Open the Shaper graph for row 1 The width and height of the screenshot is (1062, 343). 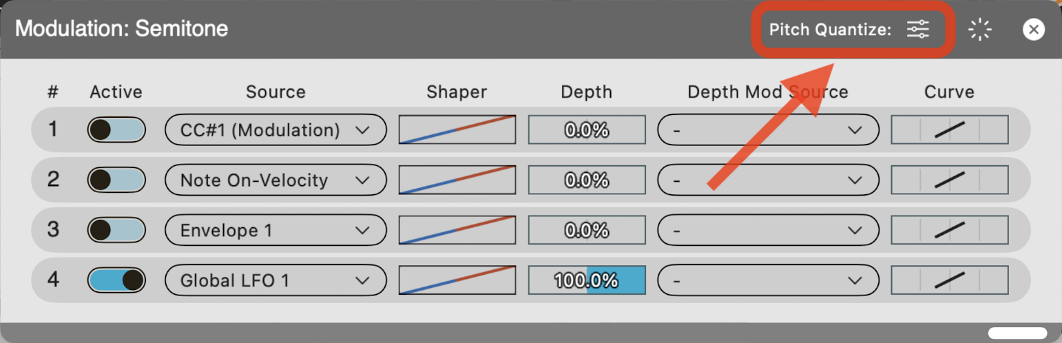click(x=457, y=129)
